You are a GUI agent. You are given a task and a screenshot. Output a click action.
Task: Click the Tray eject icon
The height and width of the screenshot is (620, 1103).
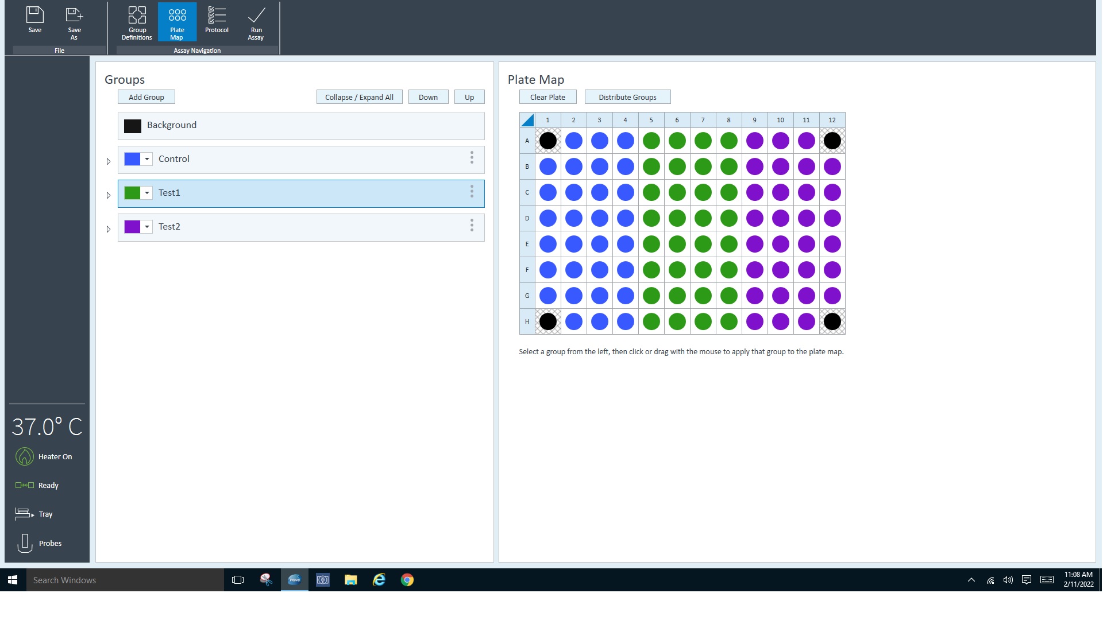click(x=24, y=514)
